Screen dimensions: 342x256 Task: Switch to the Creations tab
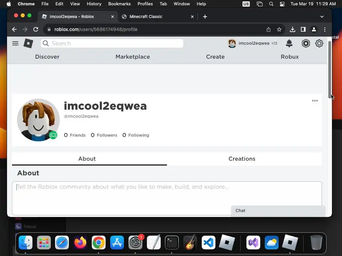(x=242, y=159)
